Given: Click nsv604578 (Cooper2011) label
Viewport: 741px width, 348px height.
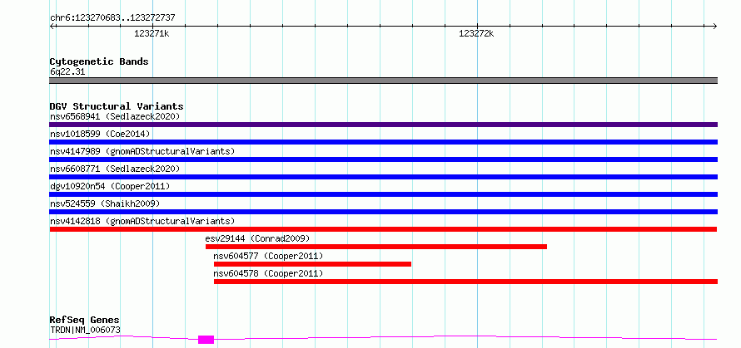Looking at the screenshot, I should coord(268,273).
